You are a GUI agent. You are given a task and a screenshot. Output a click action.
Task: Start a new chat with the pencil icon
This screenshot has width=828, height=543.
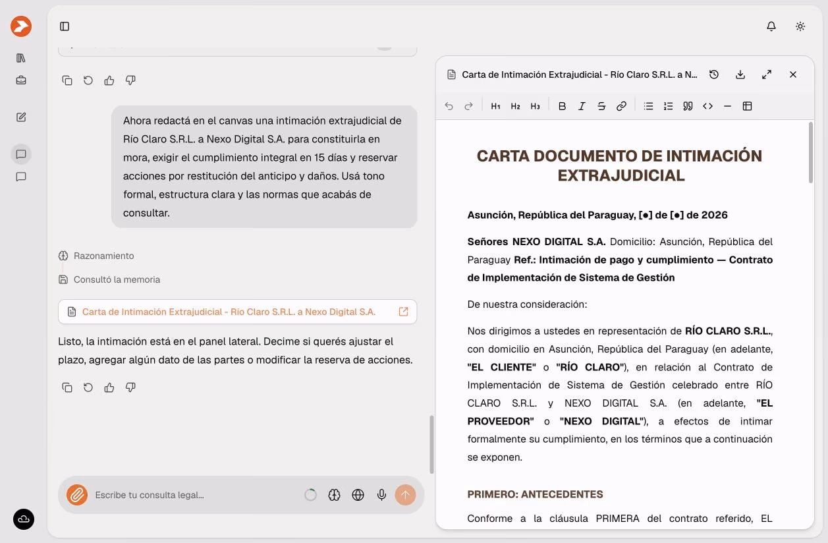coord(21,117)
